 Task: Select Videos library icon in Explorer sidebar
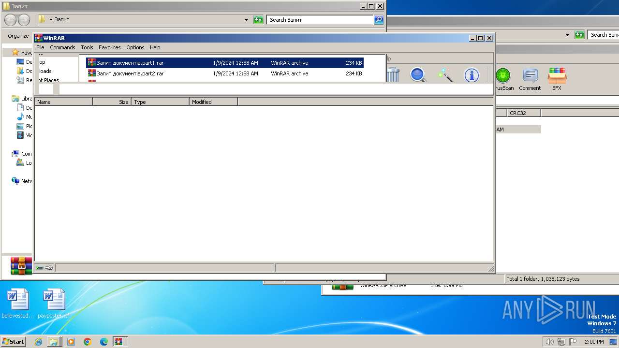(20, 135)
